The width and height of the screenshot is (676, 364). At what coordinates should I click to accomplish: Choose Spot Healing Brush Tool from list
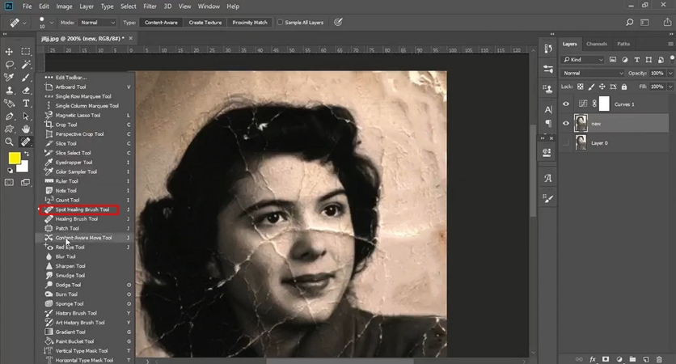(82, 210)
